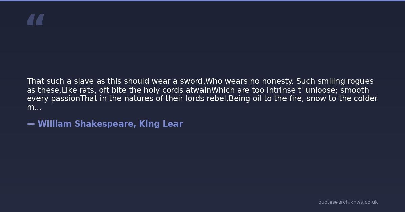Open the William Shakespeare author name
This screenshot has width=405, height=212.
[87, 124]
